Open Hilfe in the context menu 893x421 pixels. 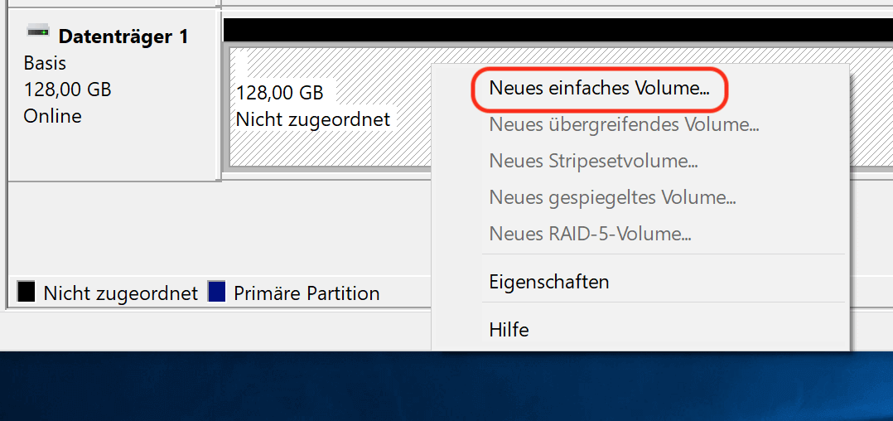[509, 329]
